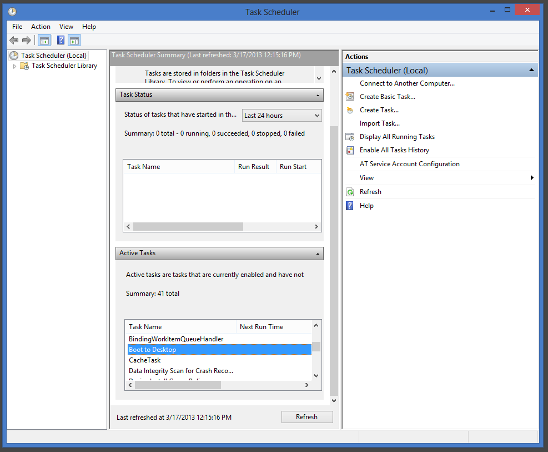Click the Next Run Time column header
Image resolution: width=548 pixels, height=452 pixels.
click(x=274, y=327)
